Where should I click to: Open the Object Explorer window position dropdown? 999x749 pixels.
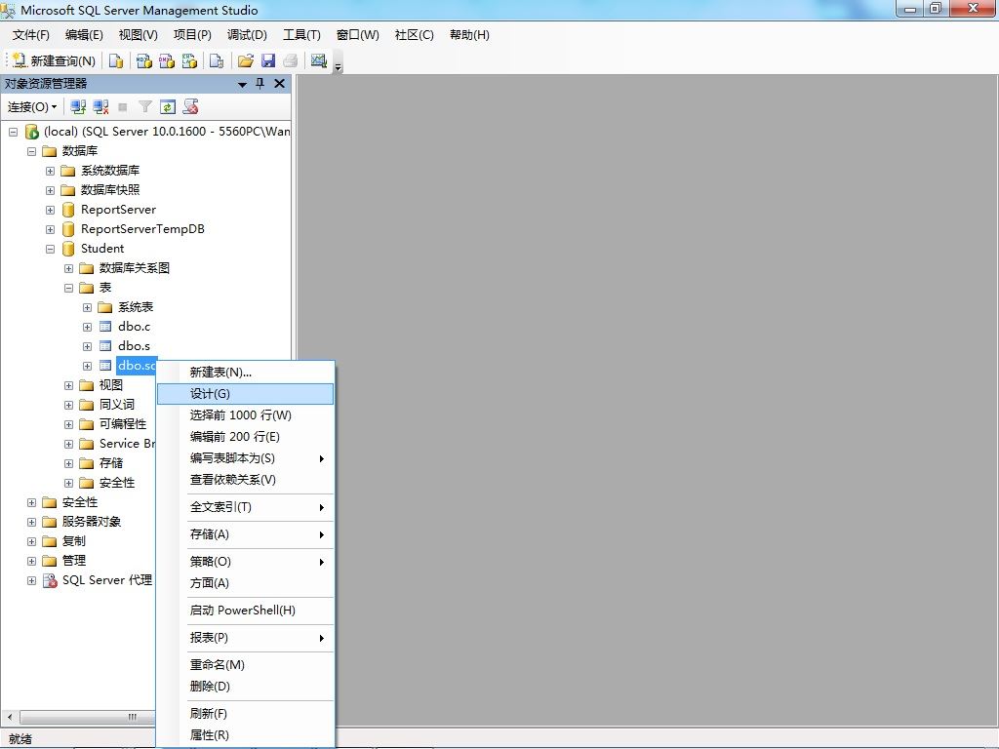(x=242, y=84)
